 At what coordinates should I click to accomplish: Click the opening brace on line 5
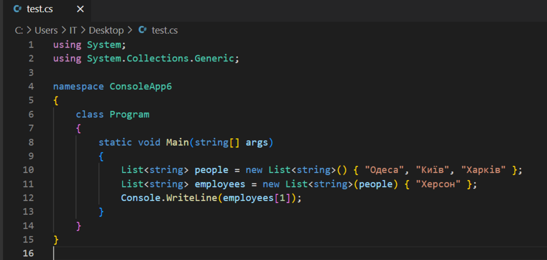pos(55,100)
